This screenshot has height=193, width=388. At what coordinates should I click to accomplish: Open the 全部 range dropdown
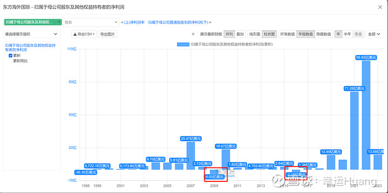[373, 34]
